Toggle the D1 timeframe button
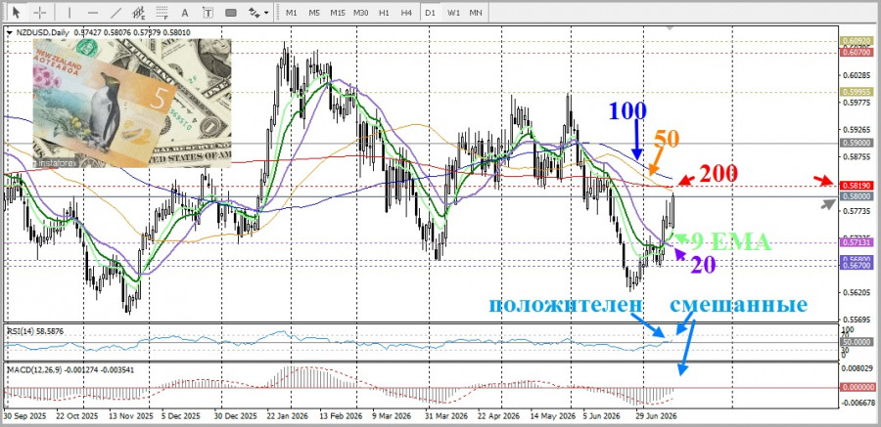881x427 pixels. (x=430, y=12)
